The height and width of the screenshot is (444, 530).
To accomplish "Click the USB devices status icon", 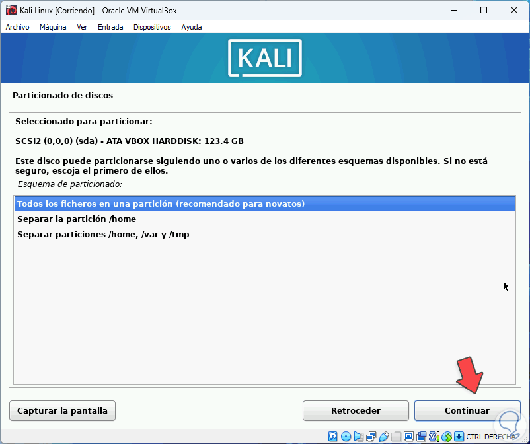I will click(x=384, y=436).
